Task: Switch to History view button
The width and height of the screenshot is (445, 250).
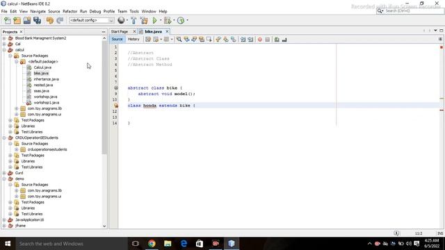Action: (133, 39)
